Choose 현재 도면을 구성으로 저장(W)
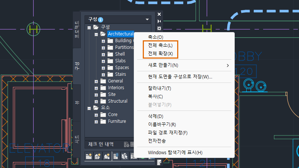 click(x=180, y=77)
